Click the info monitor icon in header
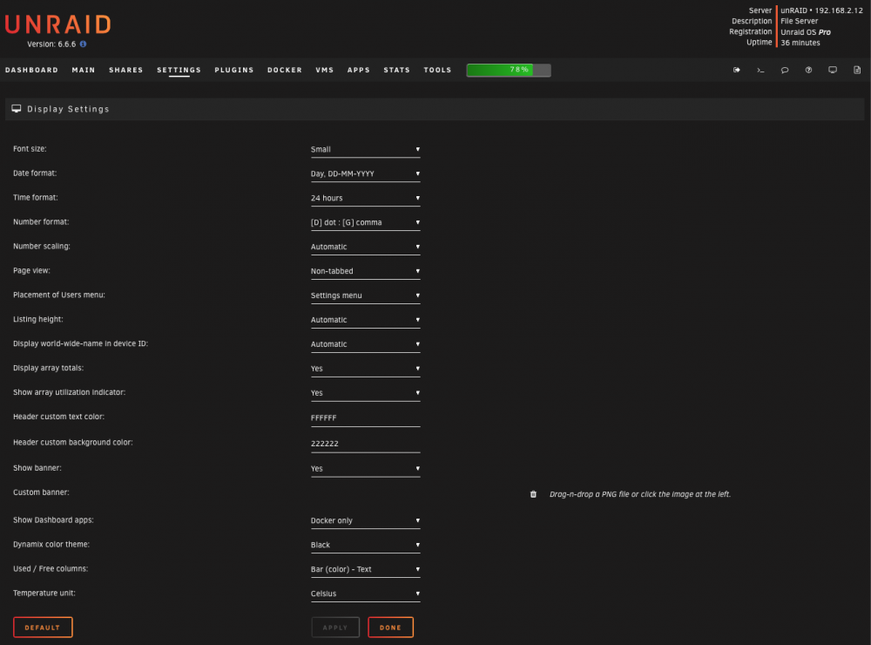871x645 pixels. 832,70
